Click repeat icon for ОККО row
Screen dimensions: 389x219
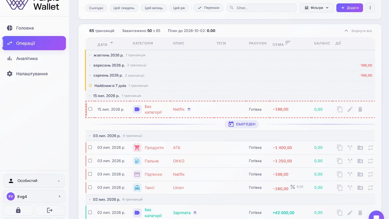click(370, 161)
